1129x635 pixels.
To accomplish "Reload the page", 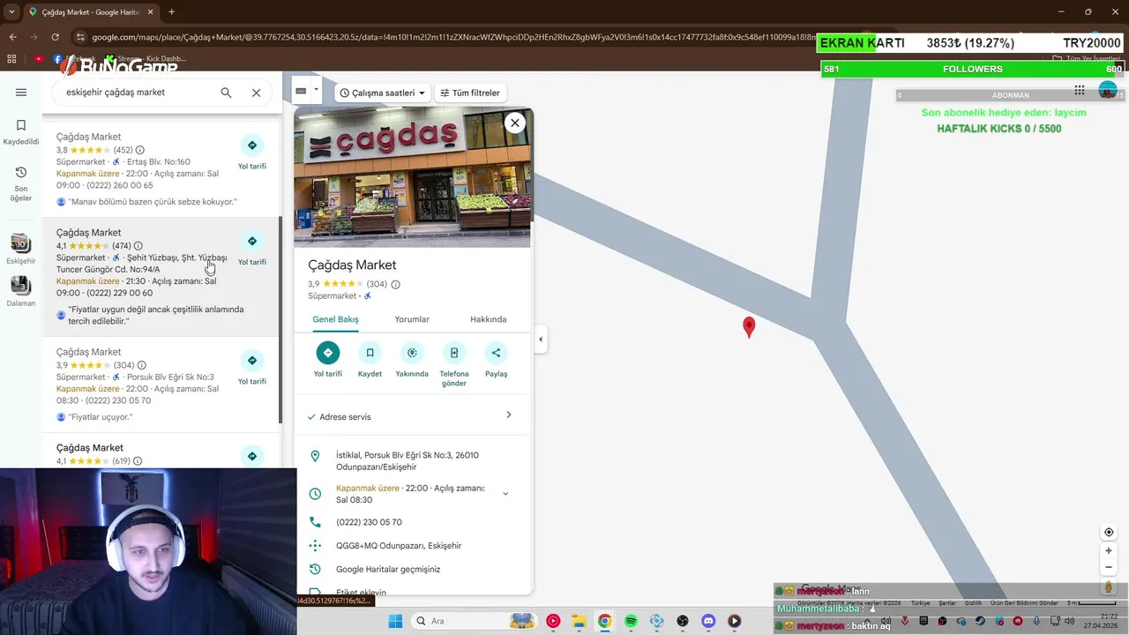I will tap(55, 37).
